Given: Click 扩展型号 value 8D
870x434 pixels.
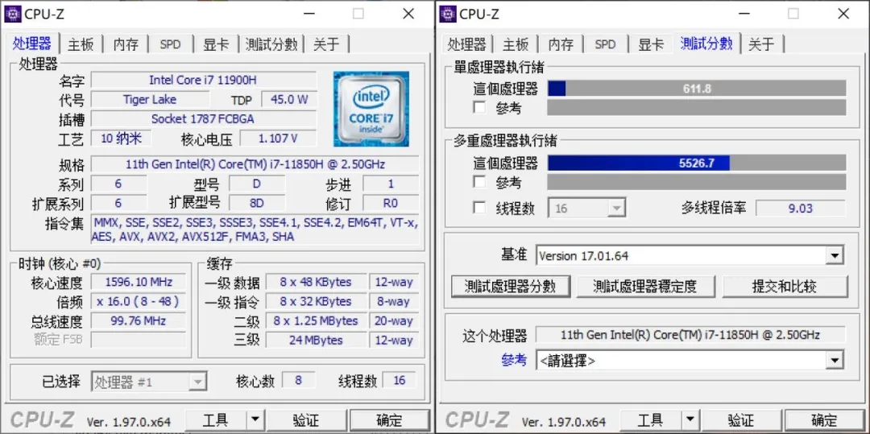Looking at the screenshot, I should [x=257, y=203].
